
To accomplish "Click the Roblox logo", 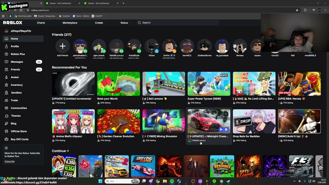I will pyautogui.click(x=13, y=23).
